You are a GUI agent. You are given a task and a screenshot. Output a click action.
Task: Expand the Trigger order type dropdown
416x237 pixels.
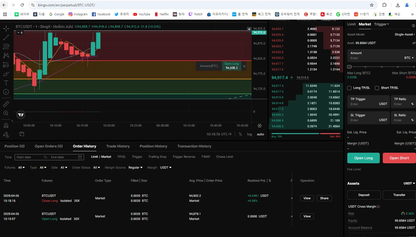(381, 24)
